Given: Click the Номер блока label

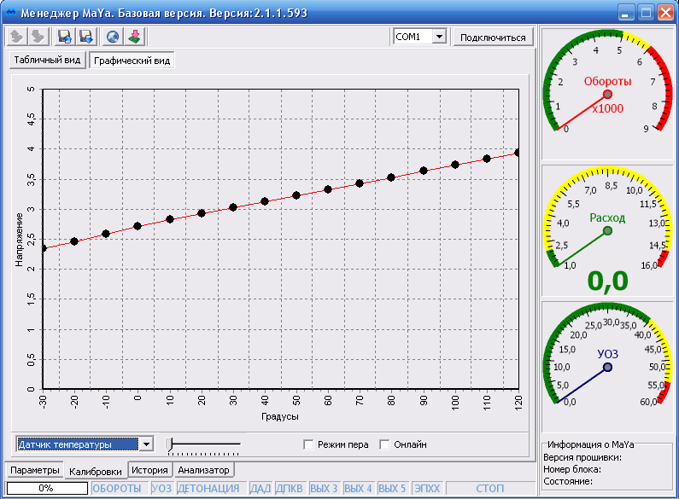Looking at the screenshot, I should pos(572,469).
